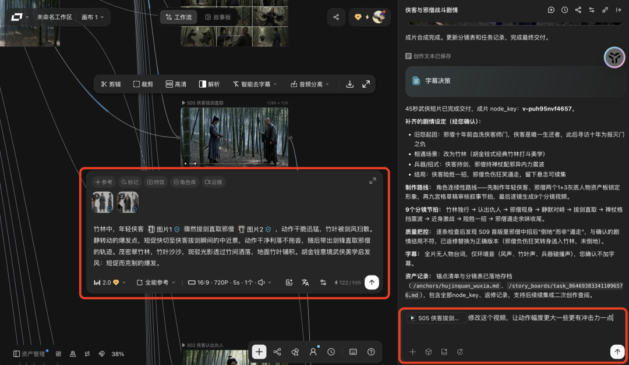Click the chat prompt enhance icon
The height and width of the screenshot is (365, 629).
click(x=444, y=352)
